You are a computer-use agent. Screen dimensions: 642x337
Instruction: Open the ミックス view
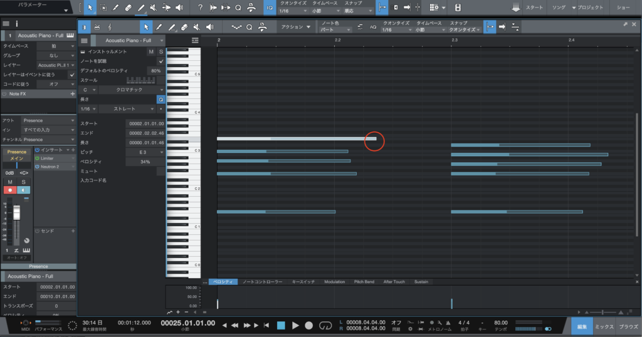point(604,326)
